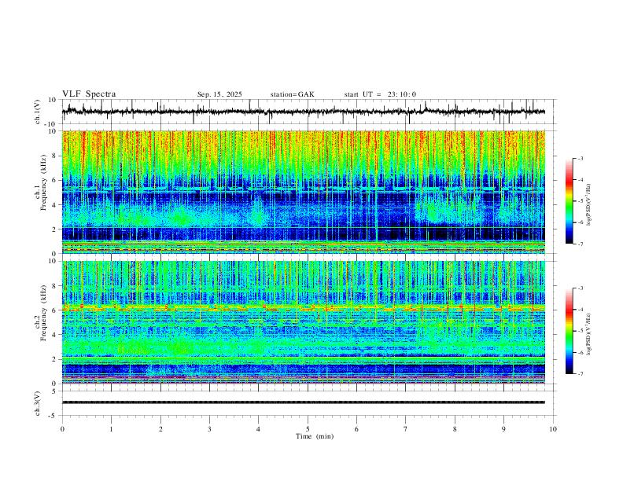
Task: Click the "VLF Spectra" plot title
Action: click(89, 94)
